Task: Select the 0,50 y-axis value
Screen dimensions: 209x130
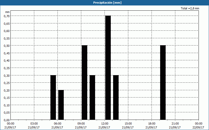Action: [7, 46]
